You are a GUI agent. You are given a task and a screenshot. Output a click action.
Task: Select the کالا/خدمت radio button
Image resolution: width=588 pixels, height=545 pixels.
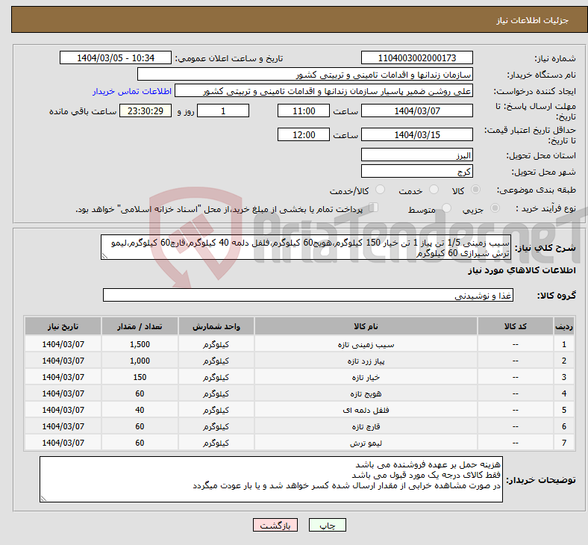380,190
